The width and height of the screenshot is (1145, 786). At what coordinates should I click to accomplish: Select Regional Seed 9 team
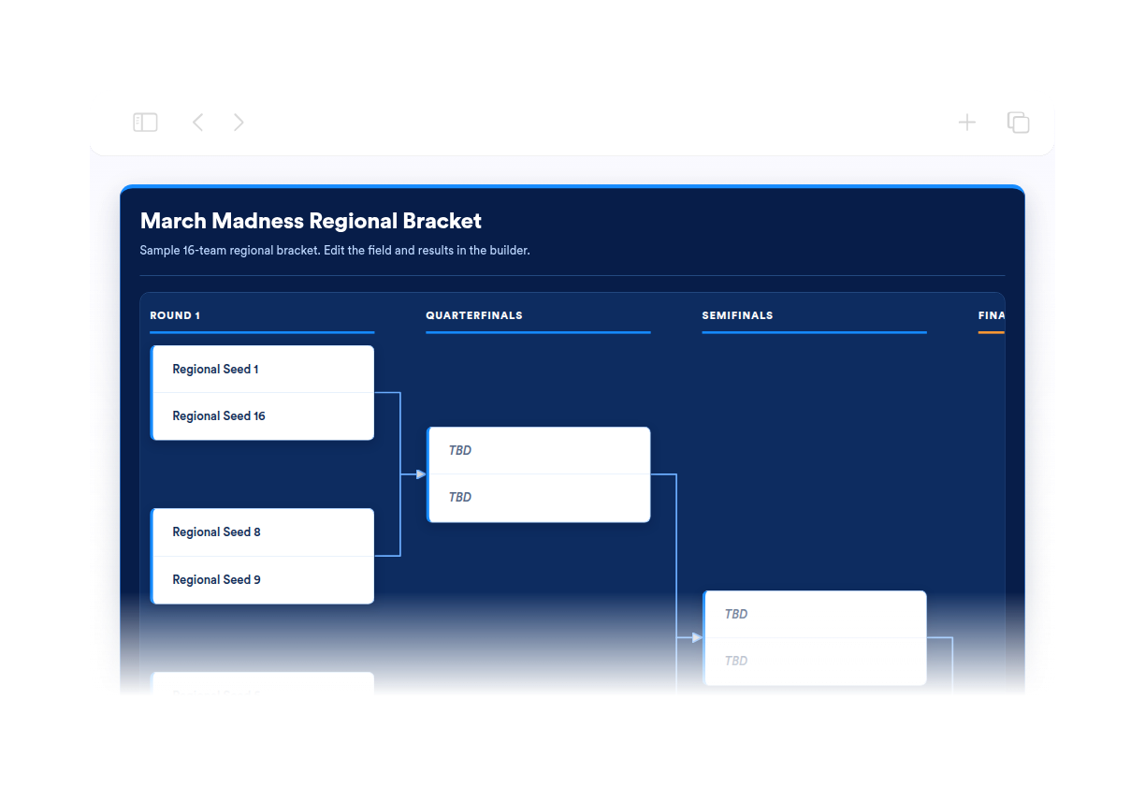pyautogui.click(x=263, y=580)
